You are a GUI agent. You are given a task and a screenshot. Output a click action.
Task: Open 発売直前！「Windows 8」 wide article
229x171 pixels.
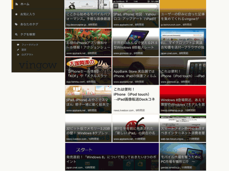point(112,157)
